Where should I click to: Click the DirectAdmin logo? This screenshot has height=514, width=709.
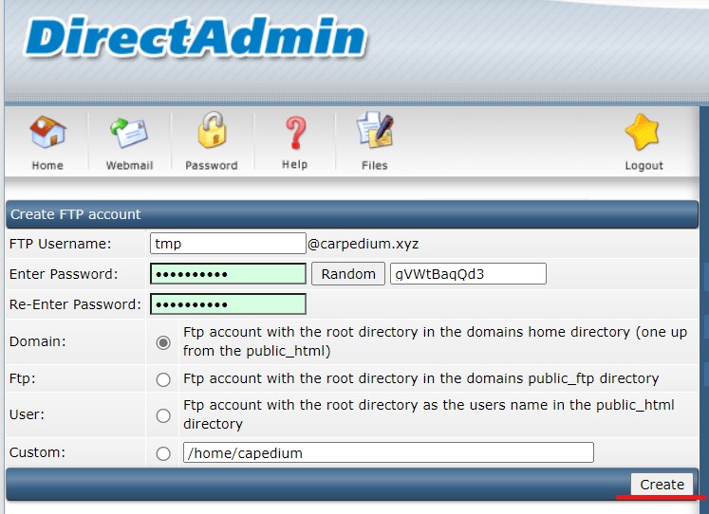[196, 38]
